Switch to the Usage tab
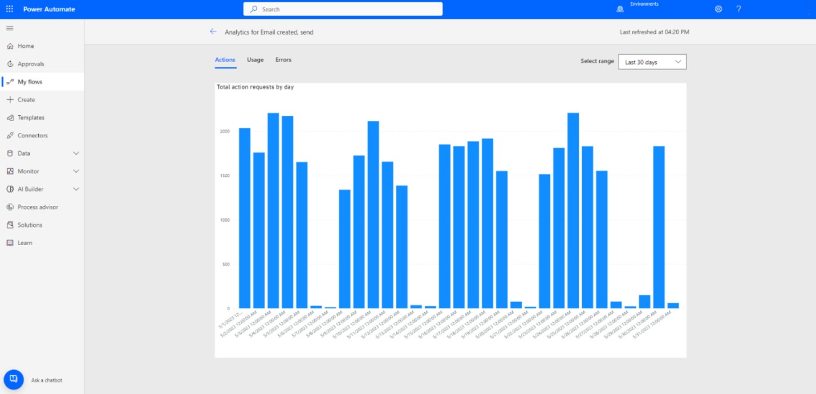This screenshot has width=816, height=394. 255,59
